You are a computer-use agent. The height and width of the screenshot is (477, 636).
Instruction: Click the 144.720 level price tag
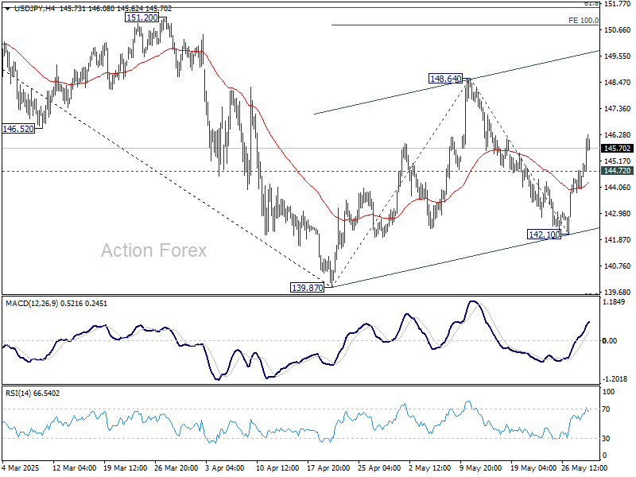click(x=618, y=171)
